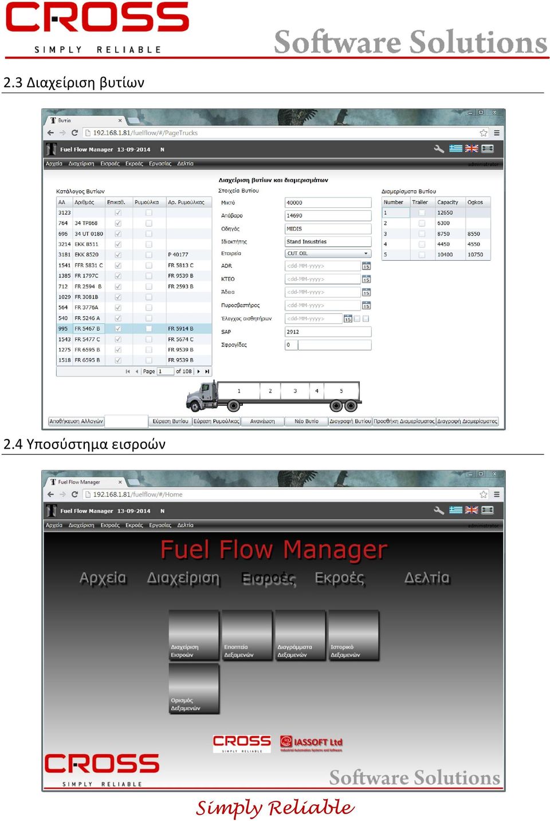550x821 pixels.
Task: Open calendar picker for Πυροσβεστήρας date
Action: pos(366,306)
